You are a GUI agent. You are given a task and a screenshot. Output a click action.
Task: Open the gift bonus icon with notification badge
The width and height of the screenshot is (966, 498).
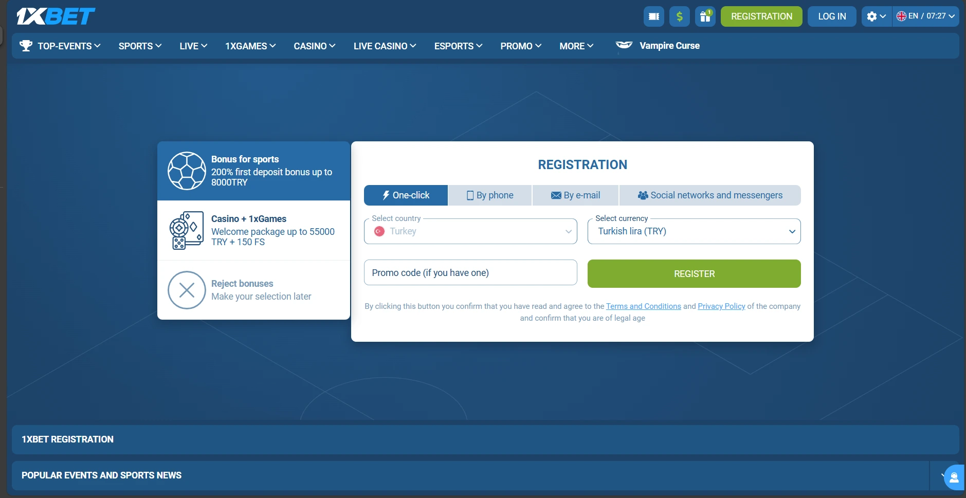point(705,16)
